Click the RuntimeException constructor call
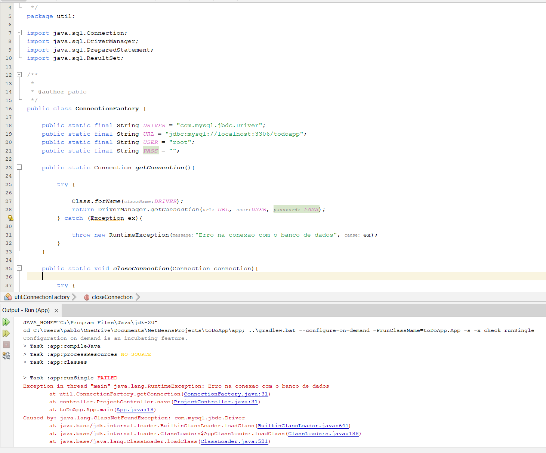This screenshot has width=546, height=453. [139, 235]
